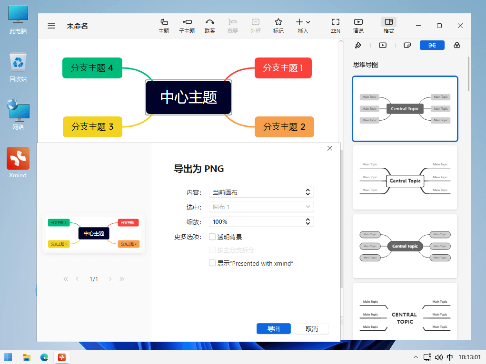The width and height of the screenshot is (486, 364).
Task: Click the 思维导图 section heading
Action: [x=366, y=65]
